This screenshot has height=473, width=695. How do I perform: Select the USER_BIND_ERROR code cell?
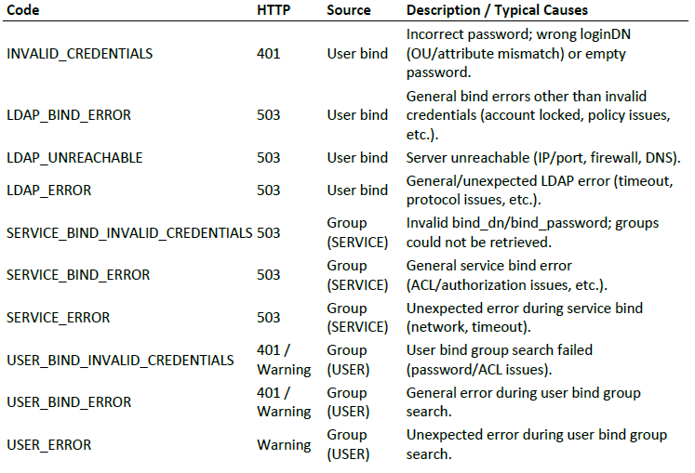69,402
